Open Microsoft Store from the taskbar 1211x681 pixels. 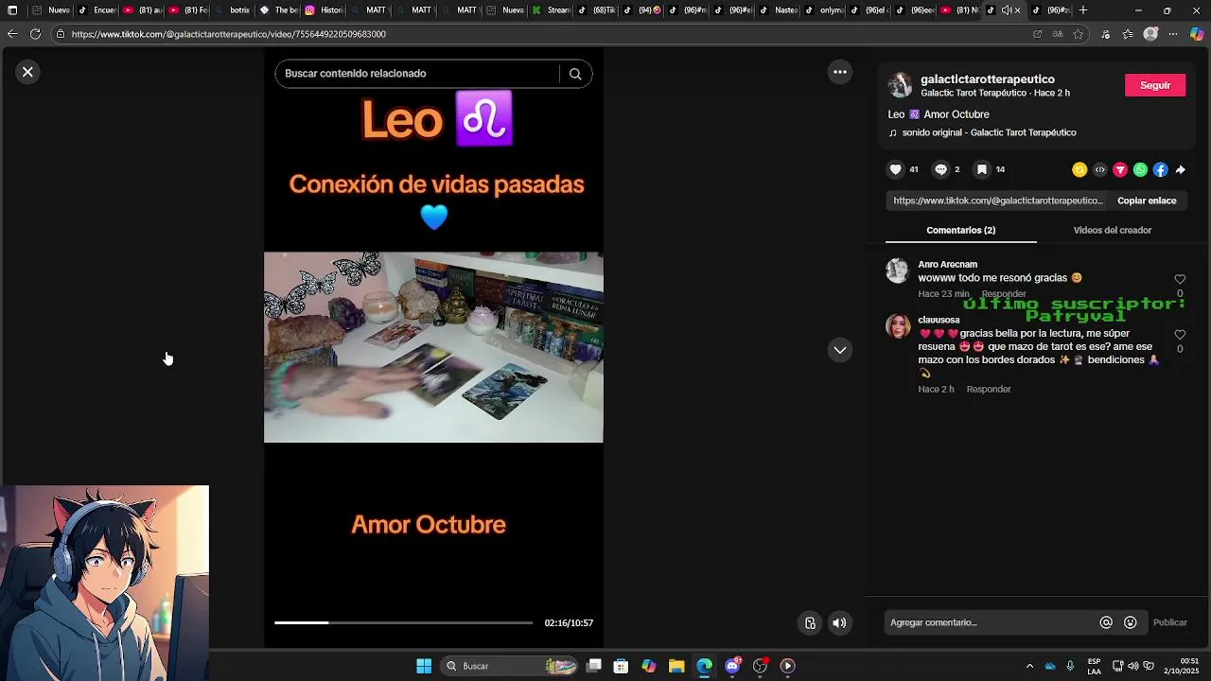621,666
